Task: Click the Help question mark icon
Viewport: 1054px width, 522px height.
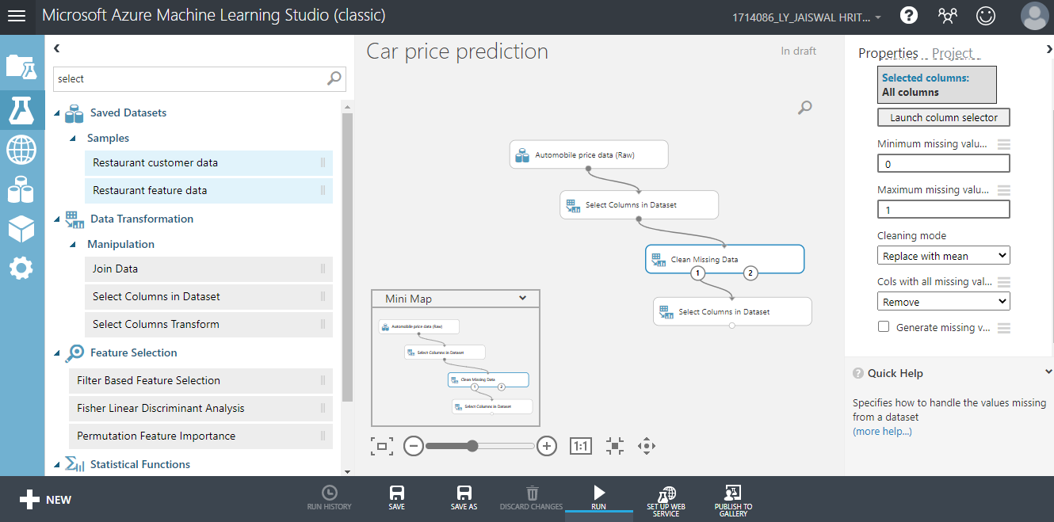Action: tap(909, 15)
